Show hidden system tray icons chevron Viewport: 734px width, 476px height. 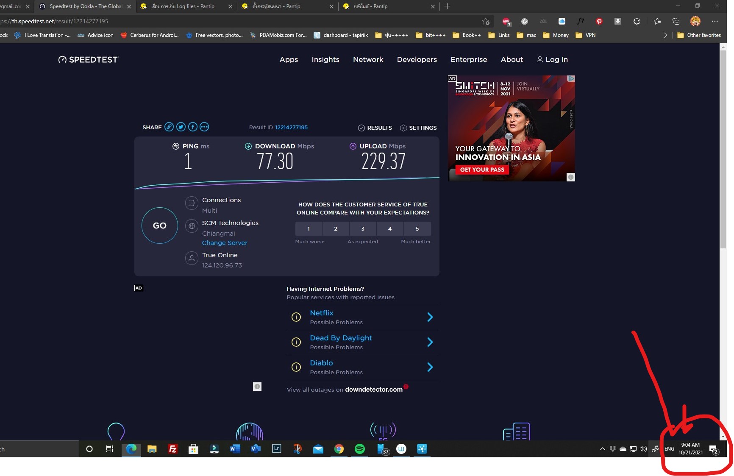[x=602, y=449]
